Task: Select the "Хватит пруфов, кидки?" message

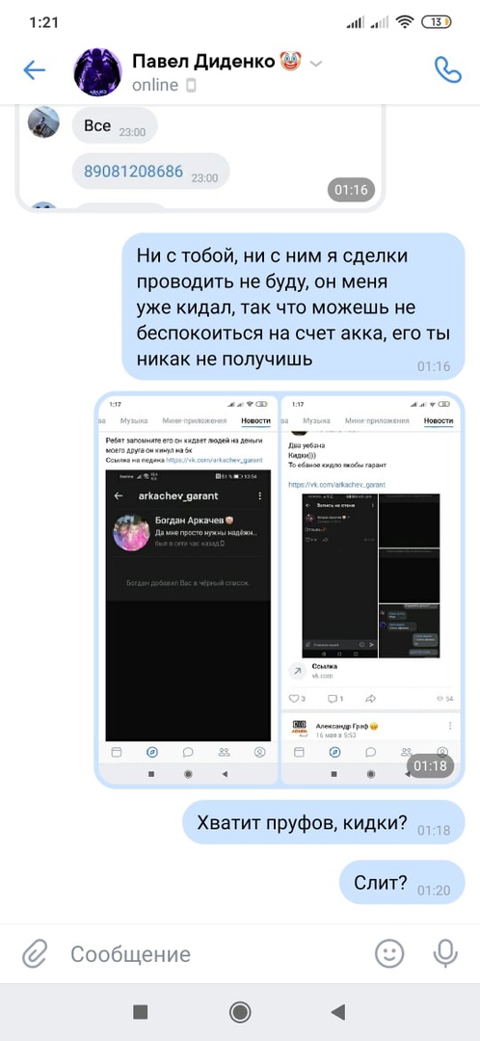Action: (323, 822)
